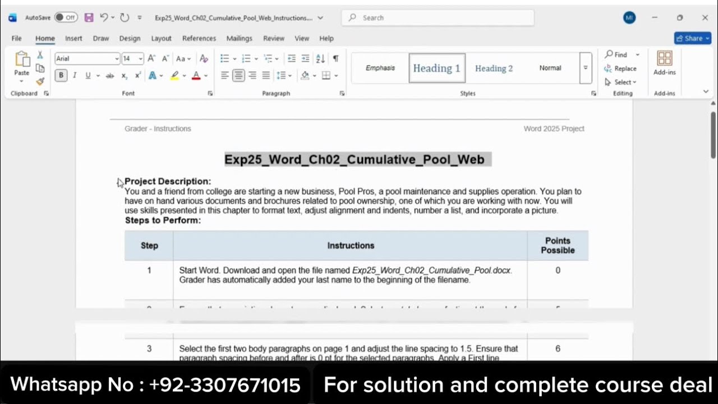Click the Paste clipboard icon
Viewport: 718px width, 404px height.
pyautogui.click(x=22, y=59)
